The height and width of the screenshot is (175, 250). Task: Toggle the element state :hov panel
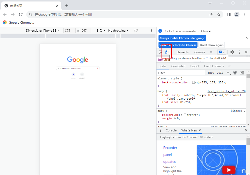tap(211, 73)
